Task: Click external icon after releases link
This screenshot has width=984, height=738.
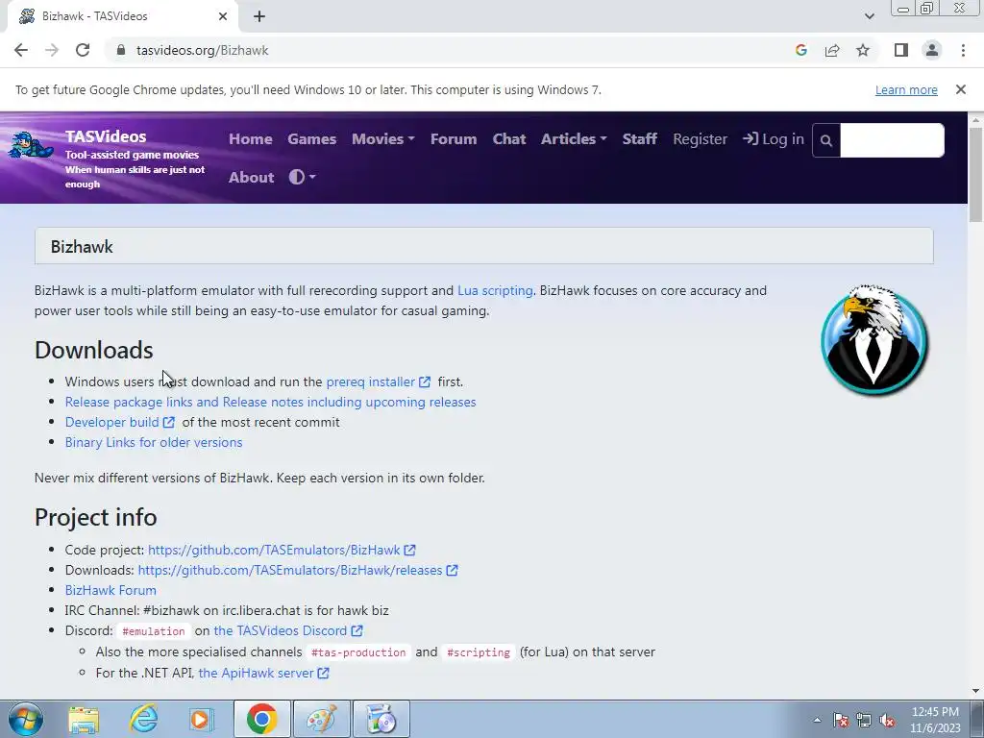Action: click(x=452, y=570)
